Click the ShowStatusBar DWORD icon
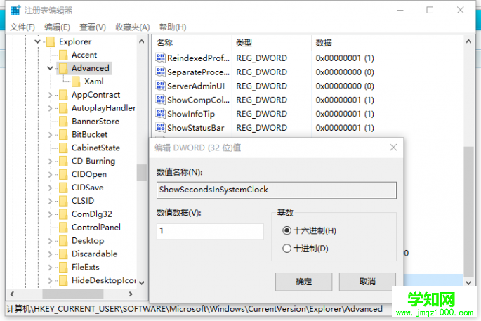481x321 pixels. tap(160, 128)
